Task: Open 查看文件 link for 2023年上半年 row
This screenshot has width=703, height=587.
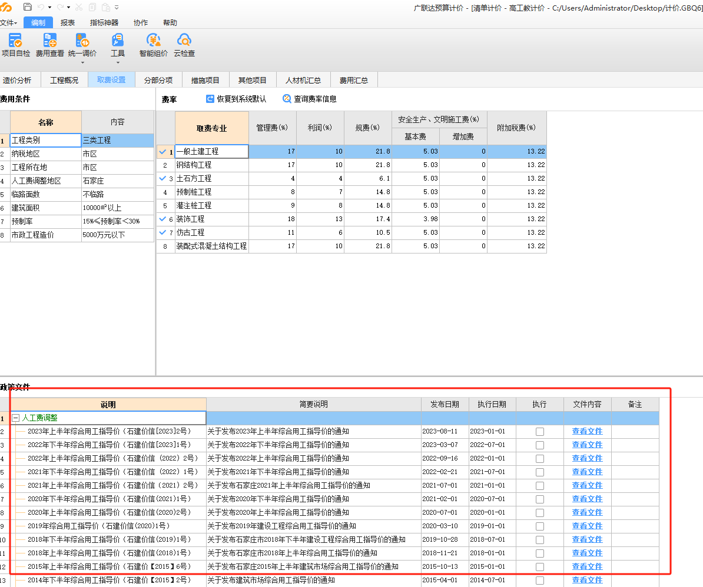Action: coord(588,431)
